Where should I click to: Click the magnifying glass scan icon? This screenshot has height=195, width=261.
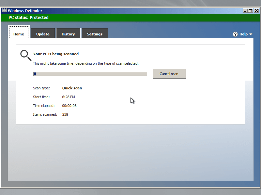[x=25, y=55]
